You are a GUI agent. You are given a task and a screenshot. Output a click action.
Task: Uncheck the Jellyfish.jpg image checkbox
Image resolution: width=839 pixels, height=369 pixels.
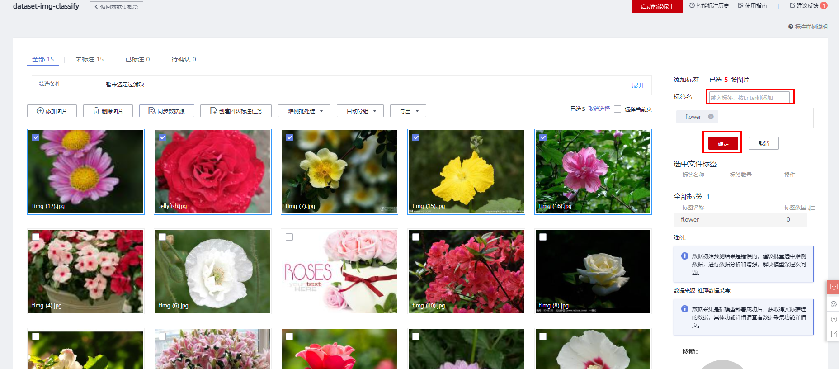162,137
